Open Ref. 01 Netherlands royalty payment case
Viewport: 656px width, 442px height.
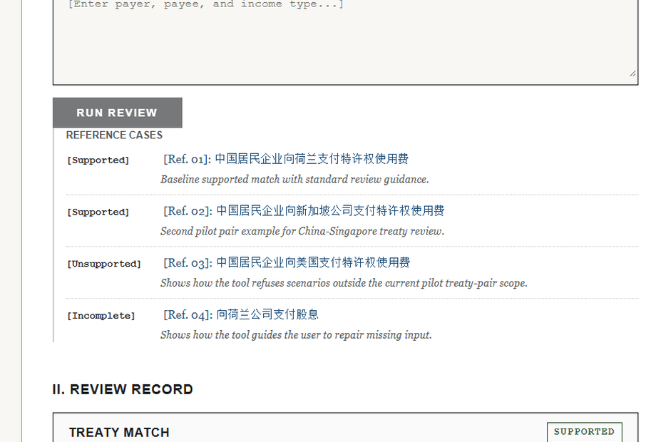coord(286,159)
